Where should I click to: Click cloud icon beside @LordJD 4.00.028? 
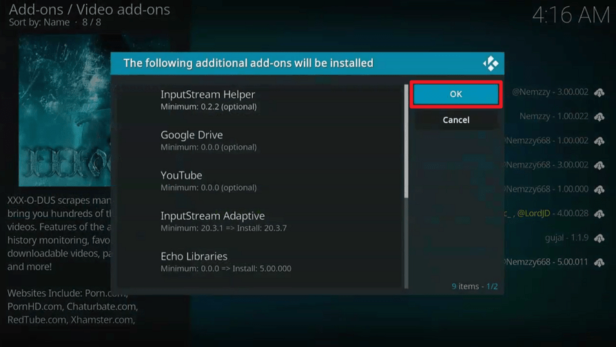[x=599, y=214]
